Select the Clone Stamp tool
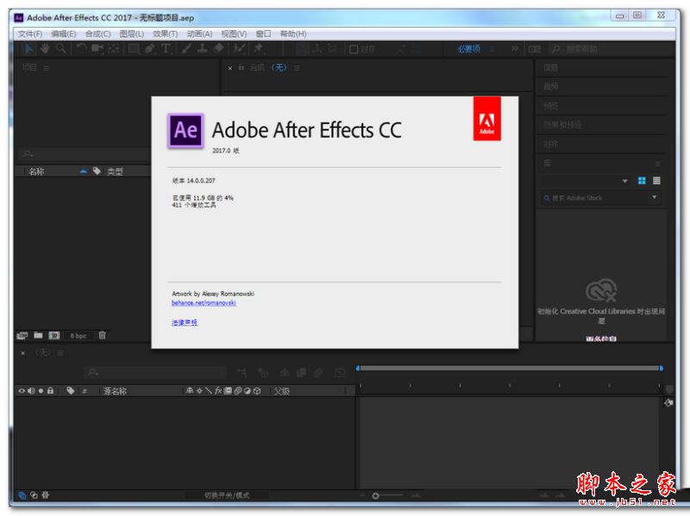690x516 pixels. click(202, 49)
